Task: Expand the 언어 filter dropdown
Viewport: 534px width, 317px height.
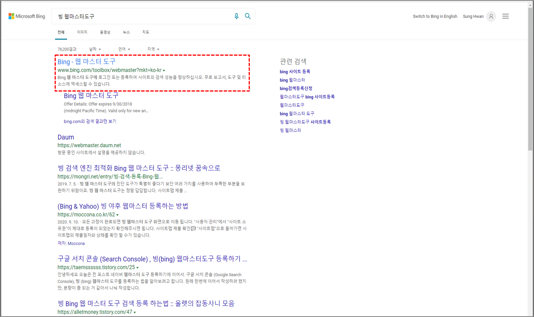Action: (x=124, y=49)
